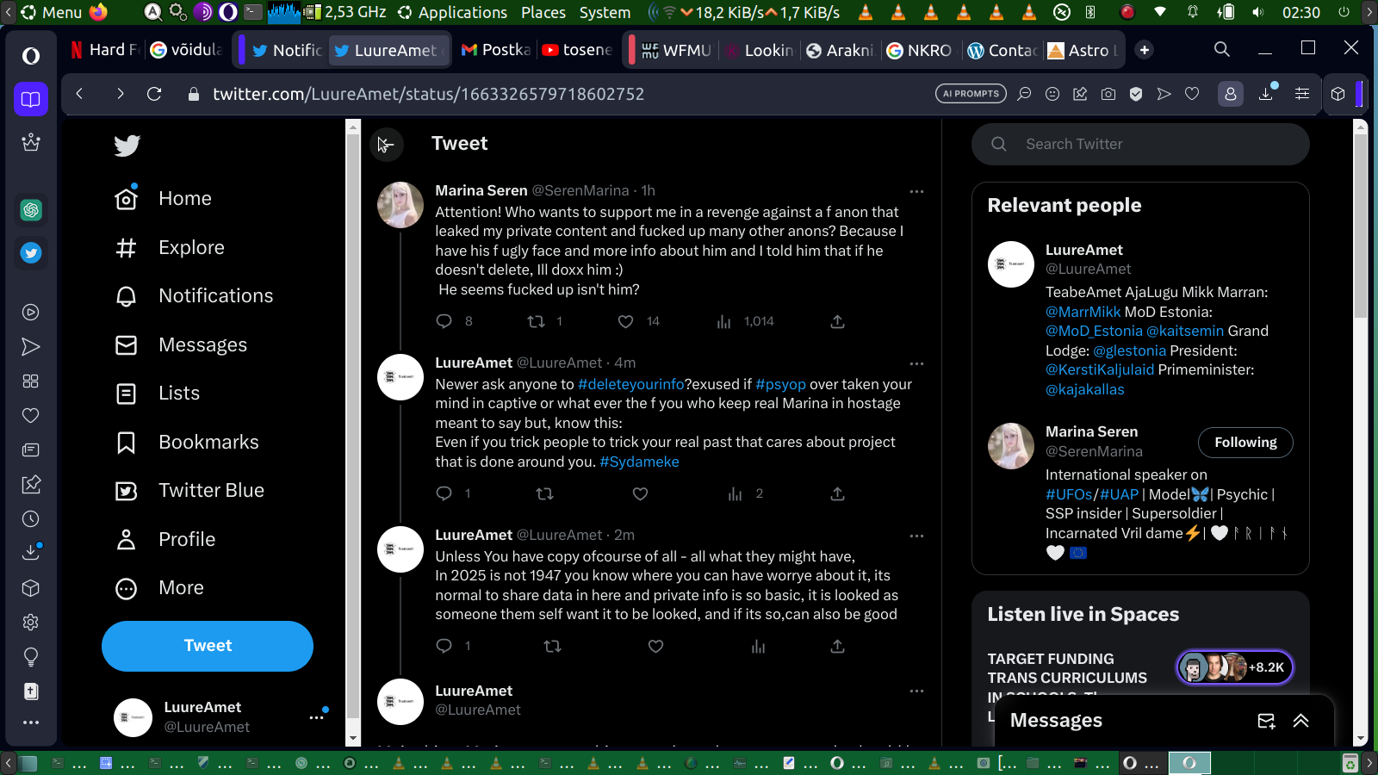The height and width of the screenshot is (775, 1378).
Task: Search open tabs with magnifier icon
Action: click(x=1221, y=49)
